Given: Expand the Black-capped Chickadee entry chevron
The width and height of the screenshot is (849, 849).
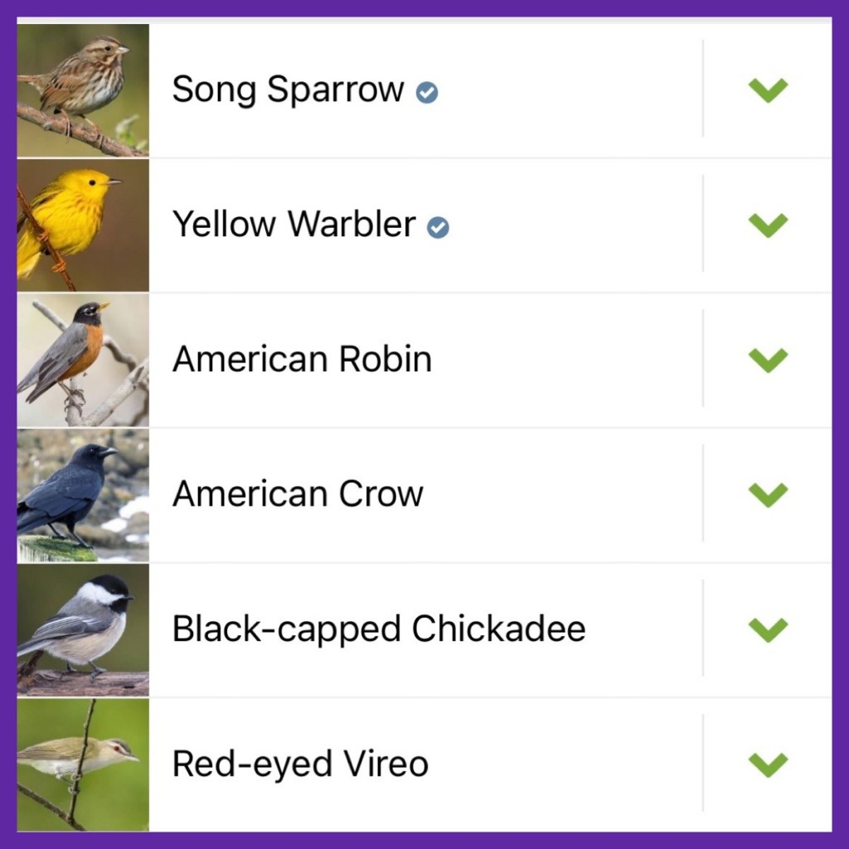Looking at the screenshot, I should pyautogui.click(x=768, y=629).
